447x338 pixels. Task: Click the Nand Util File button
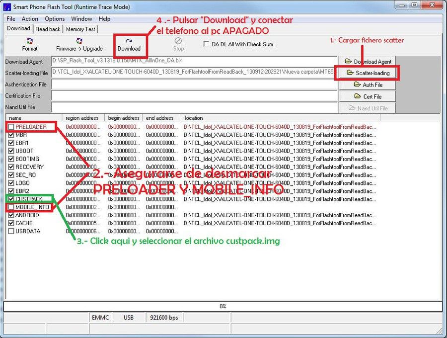(x=367, y=108)
